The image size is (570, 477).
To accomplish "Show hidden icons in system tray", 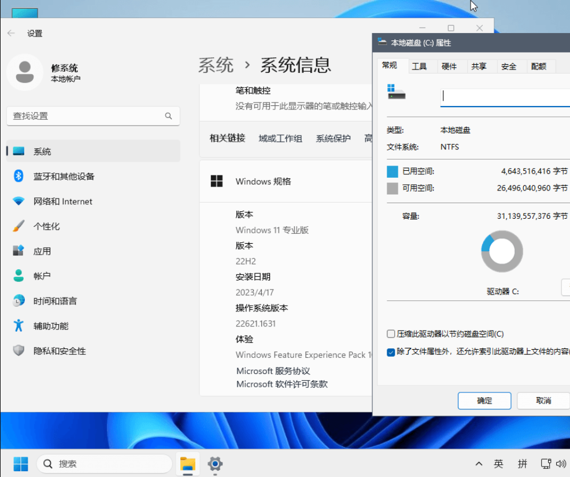I will coord(479,464).
